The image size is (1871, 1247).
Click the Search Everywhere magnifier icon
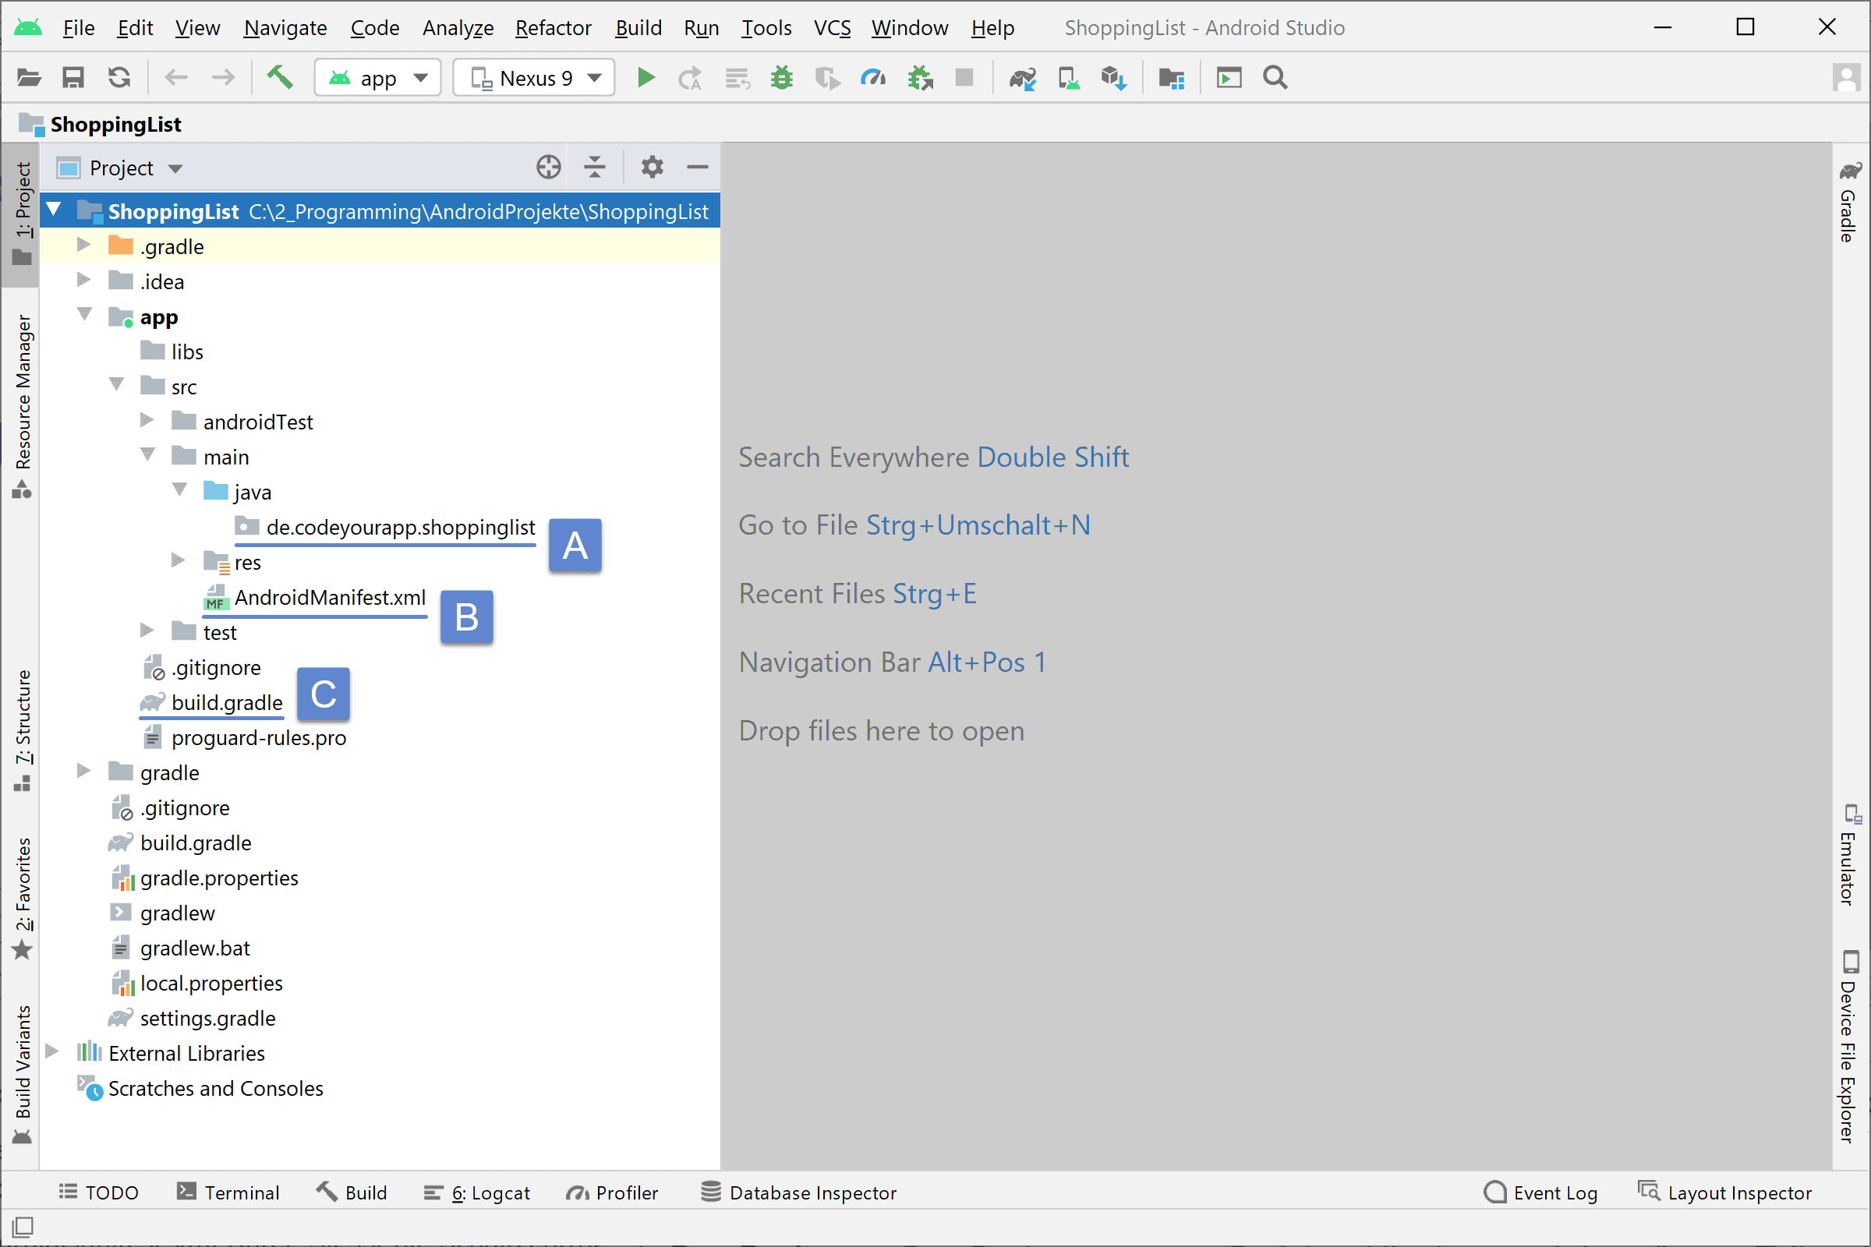(1275, 78)
